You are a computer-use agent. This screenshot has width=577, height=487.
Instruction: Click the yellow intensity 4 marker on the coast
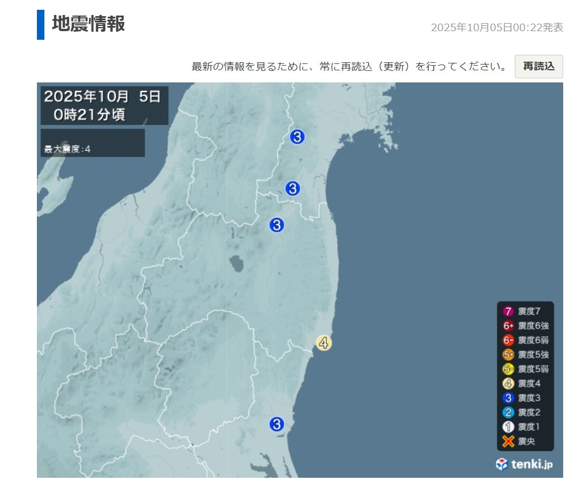(x=324, y=343)
